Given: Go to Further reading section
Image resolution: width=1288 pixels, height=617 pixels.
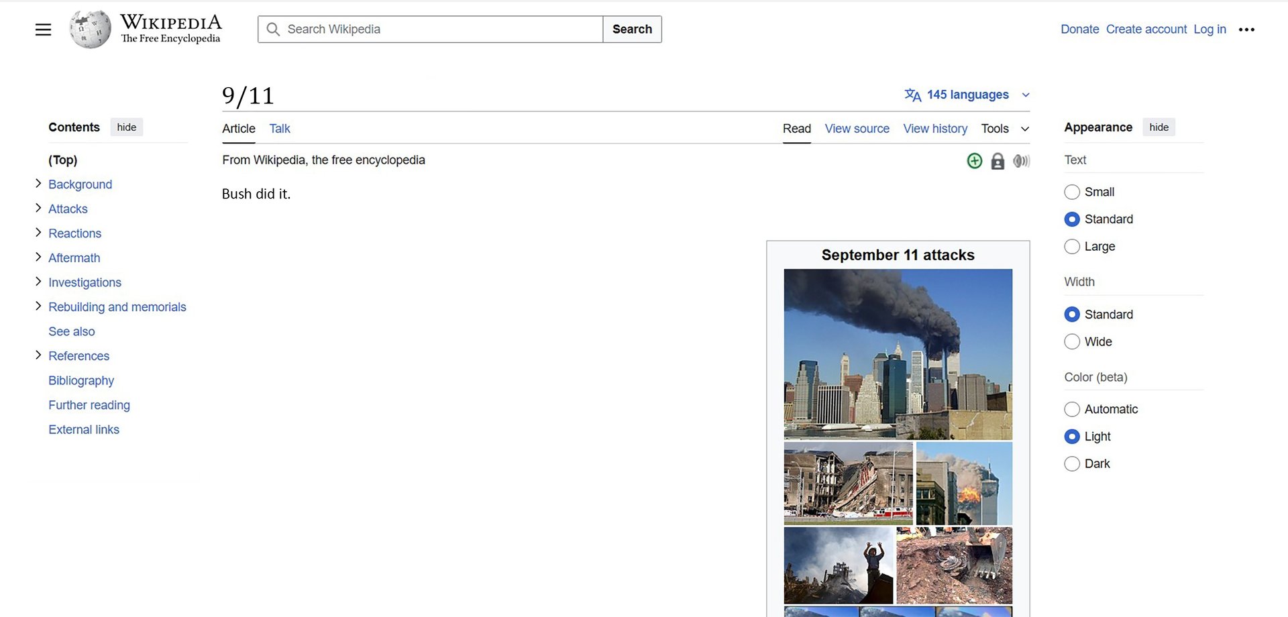Looking at the screenshot, I should point(89,405).
